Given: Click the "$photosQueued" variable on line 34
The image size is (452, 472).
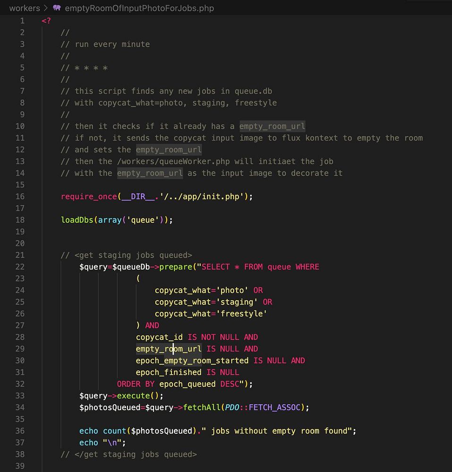Looking at the screenshot, I should pos(110,408).
